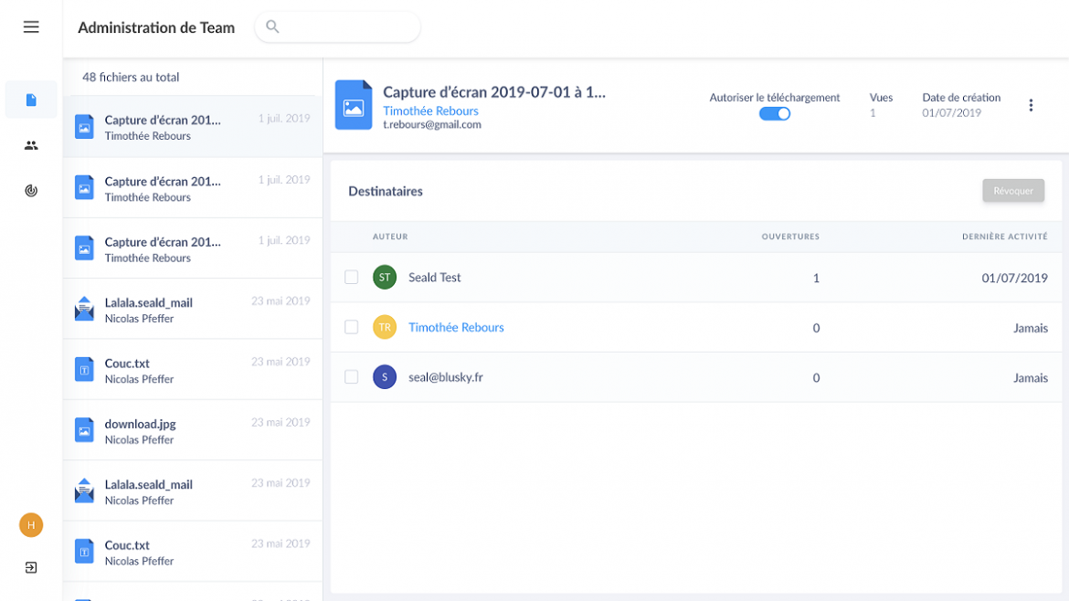Check the checkbox next to Seald Test

[x=351, y=277]
